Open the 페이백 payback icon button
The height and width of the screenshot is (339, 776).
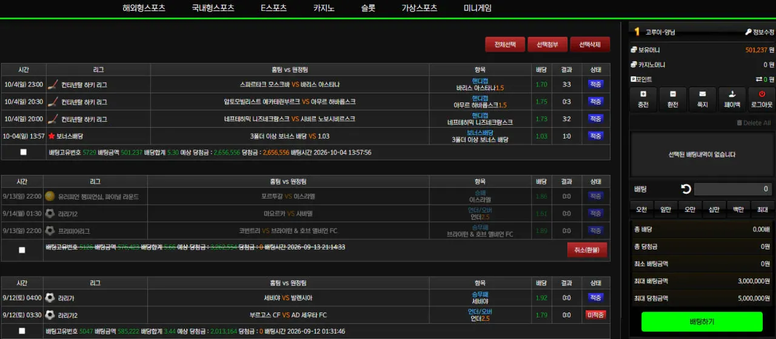pyautogui.click(x=732, y=99)
